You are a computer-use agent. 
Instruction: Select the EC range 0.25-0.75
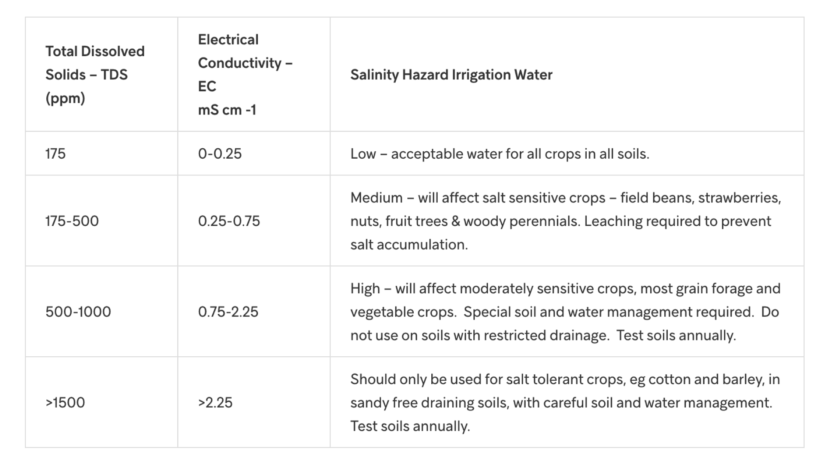(x=254, y=220)
